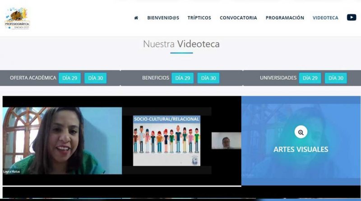Choose Día 29 under Oferta Académica
The image size is (361, 201).
click(69, 78)
